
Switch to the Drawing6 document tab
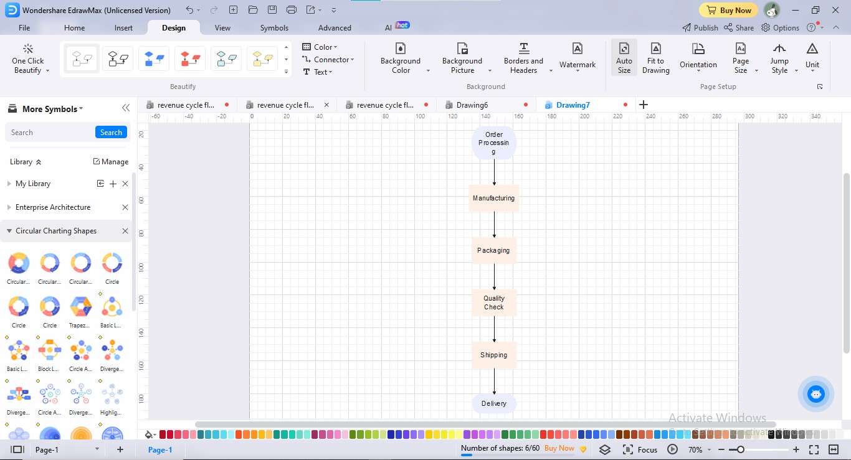pos(472,105)
